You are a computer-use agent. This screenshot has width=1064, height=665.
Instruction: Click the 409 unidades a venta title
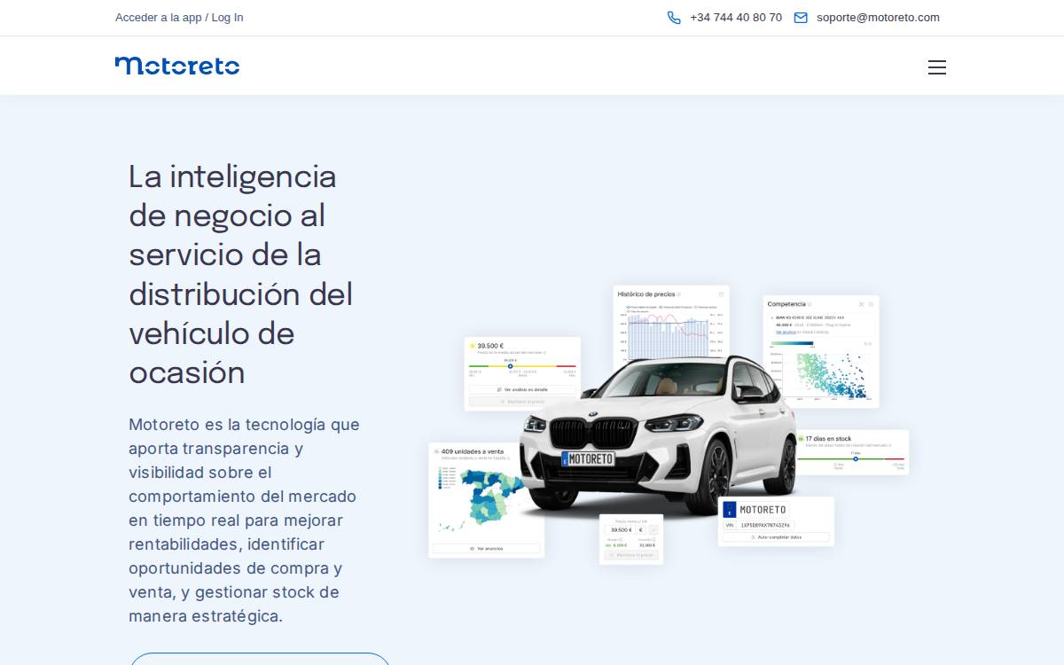pos(473,451)
